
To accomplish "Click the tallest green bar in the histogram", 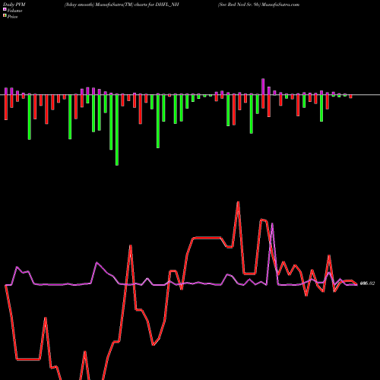I will [117, 130].
